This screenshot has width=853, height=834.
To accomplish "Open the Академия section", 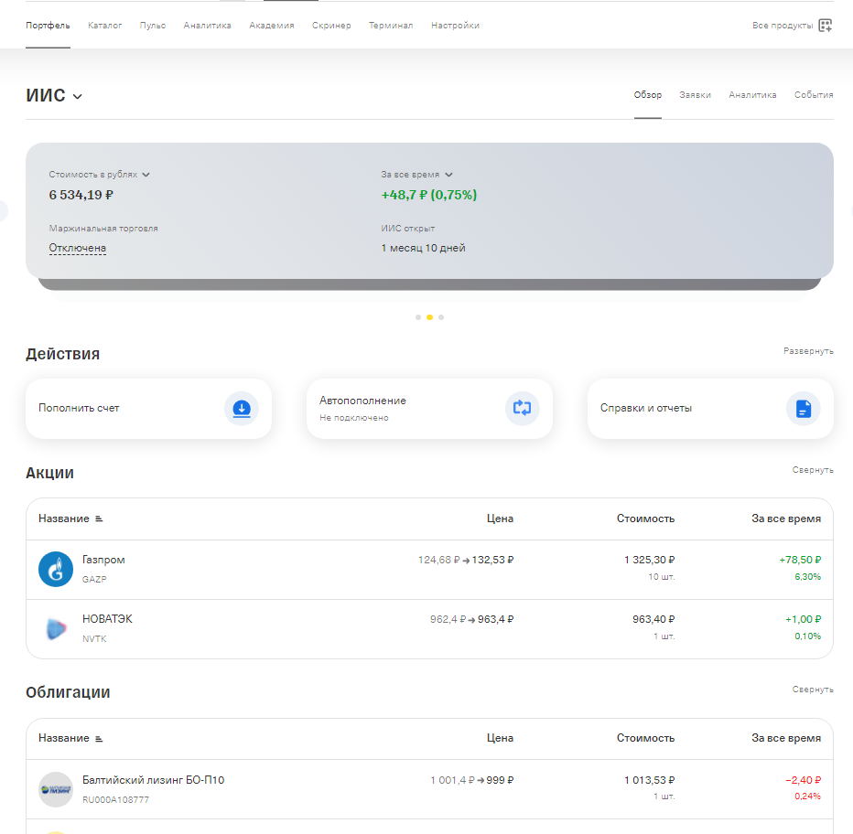I will click(x=272, y=26).
